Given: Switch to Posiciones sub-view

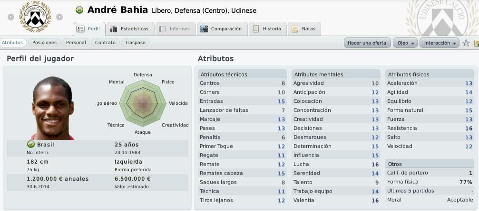Looking at the screenshot, I should [45, 43].
